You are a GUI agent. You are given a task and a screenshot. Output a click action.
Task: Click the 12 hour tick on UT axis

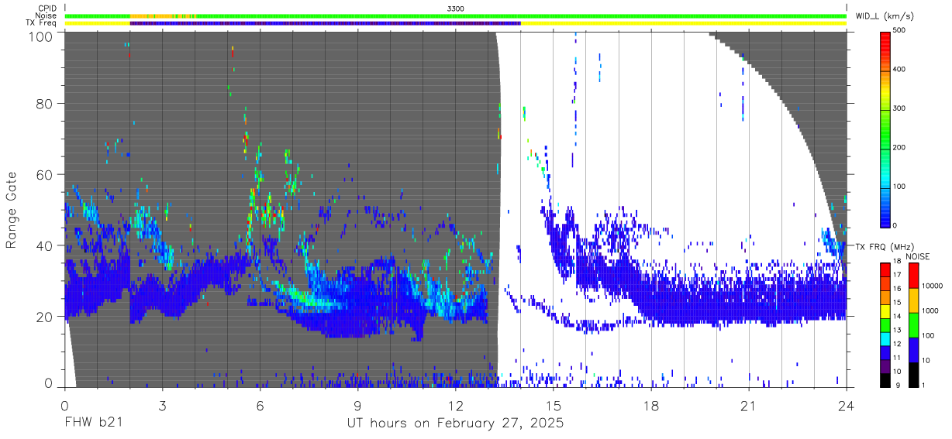455,405
